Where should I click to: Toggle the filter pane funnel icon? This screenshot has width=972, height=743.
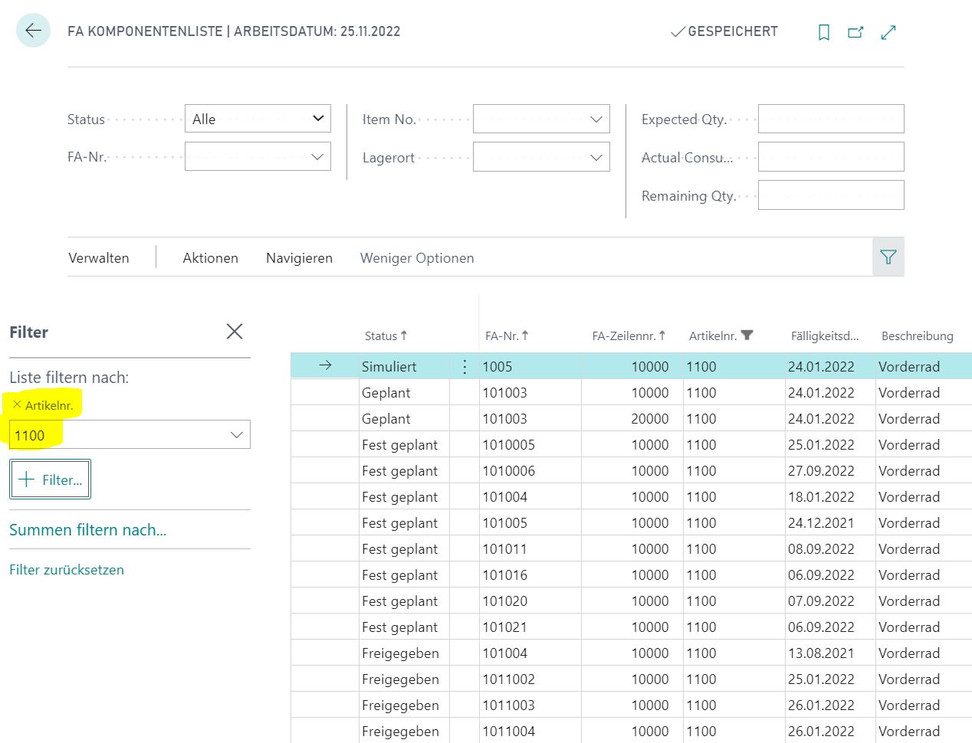tap(888, 257)
